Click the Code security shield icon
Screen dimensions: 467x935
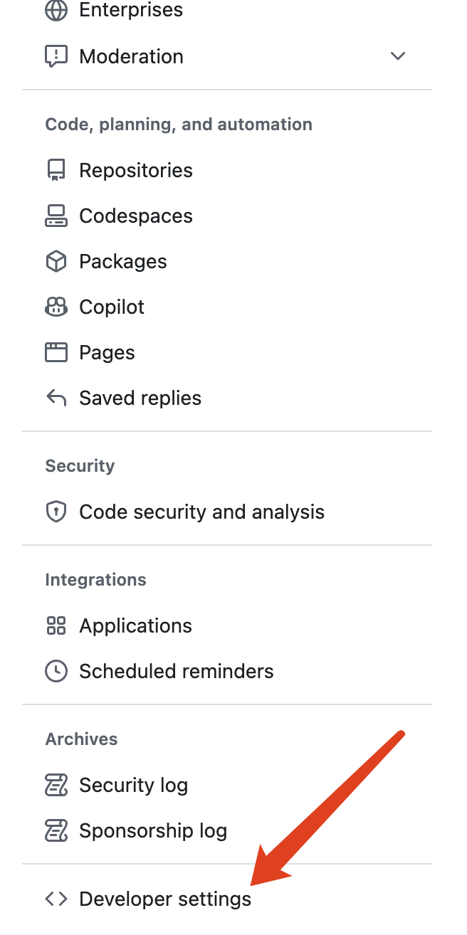[x=56, y=512]
